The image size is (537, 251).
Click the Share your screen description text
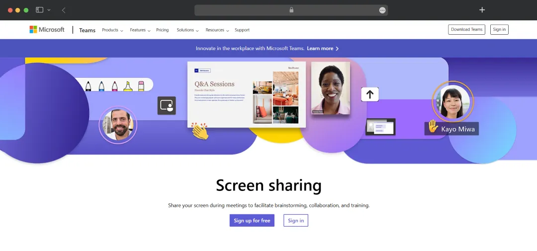pos(269,205)
